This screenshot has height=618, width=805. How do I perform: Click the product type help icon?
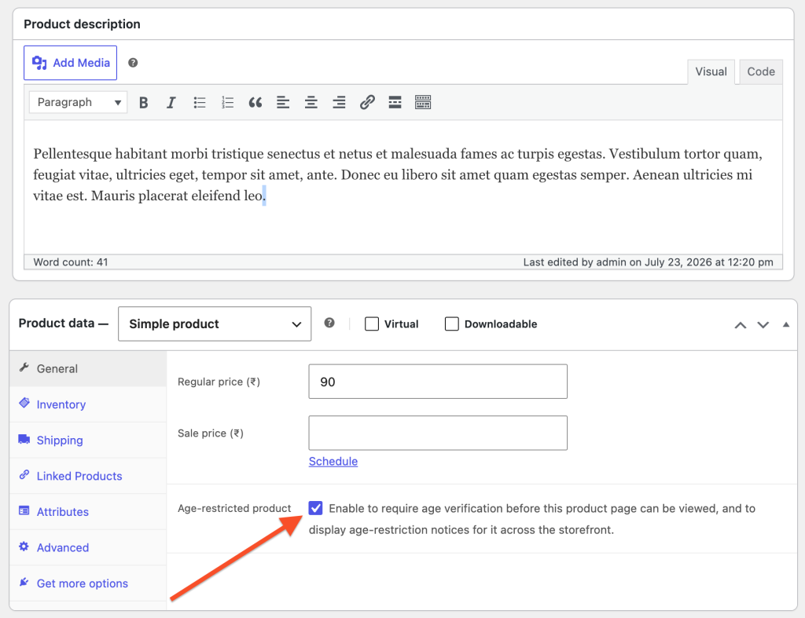pos(329,323)
